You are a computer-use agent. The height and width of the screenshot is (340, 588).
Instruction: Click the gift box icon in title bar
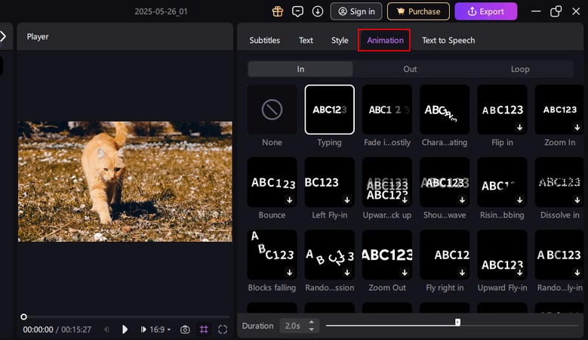(278, 11)
